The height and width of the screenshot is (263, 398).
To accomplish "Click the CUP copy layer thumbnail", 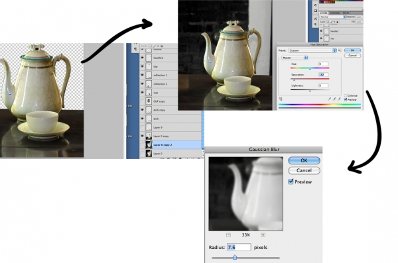I will coord(149,101).
